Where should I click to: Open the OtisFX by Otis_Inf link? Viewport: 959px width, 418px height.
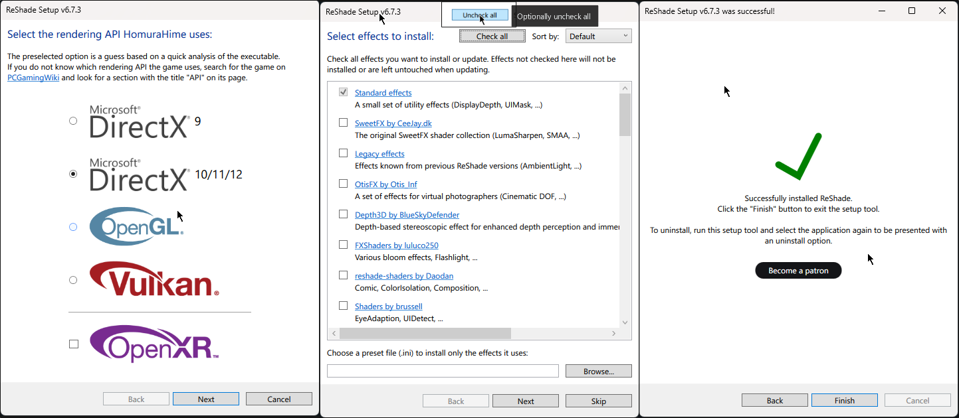[386, 184]
